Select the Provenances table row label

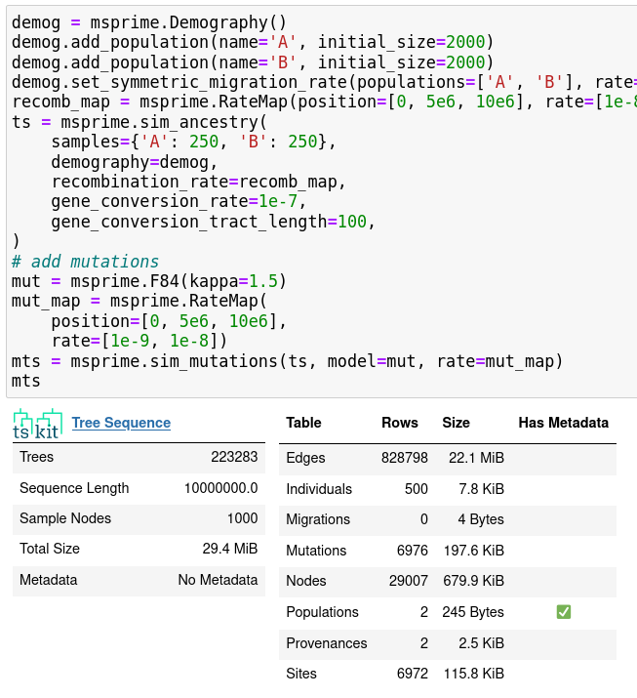coord(326,643)
